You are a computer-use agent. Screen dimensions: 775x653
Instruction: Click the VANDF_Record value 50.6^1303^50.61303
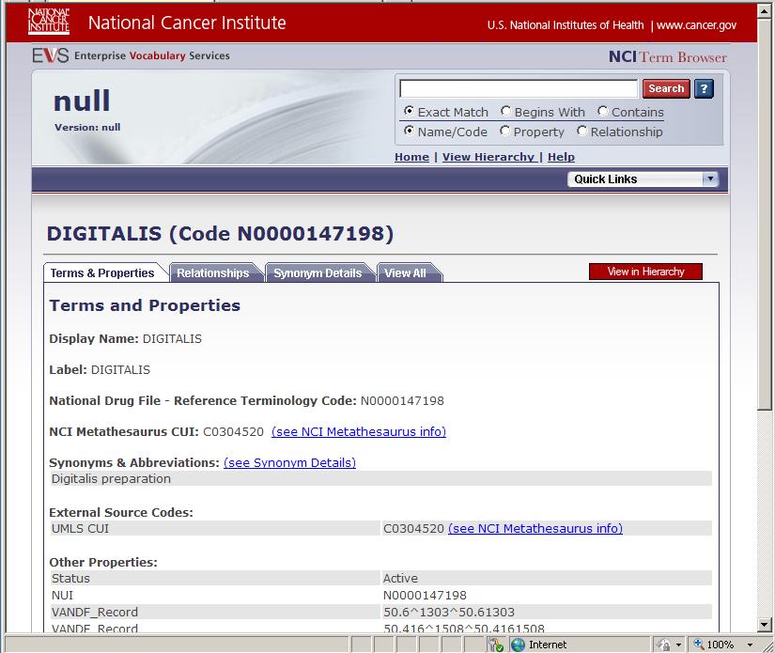click(449, 612)
